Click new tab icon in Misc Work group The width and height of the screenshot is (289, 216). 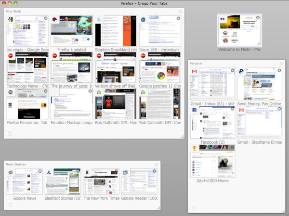point(9,133)
